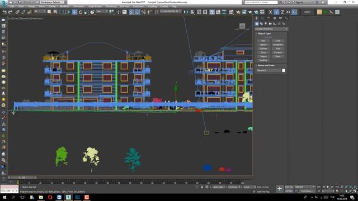Restrict transform to Z axis
The height and width of the screenshot is (201, 358).
point(282,12)
